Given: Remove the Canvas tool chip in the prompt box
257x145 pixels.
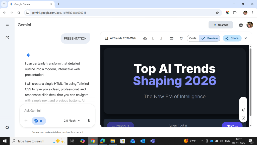Looking at the screenshot, I should [41, 121].
